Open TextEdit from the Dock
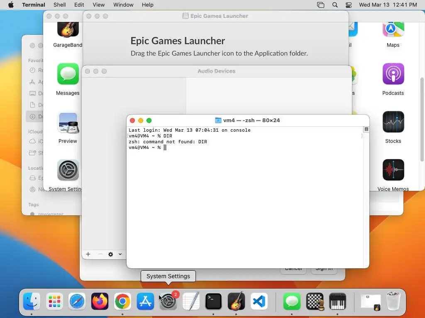The image size is (425, 318). pyautogui.click(x=191, y=301)
